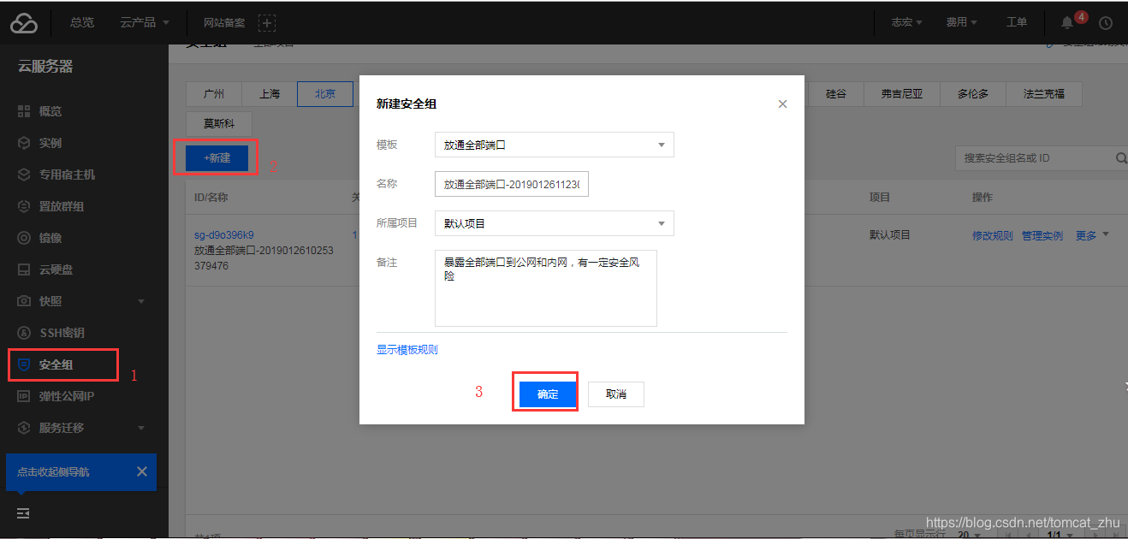Click the 专用宿主机 layers icon
Image resolution: width=1128 pixels, height=539 pixels.
click(24, 175)
